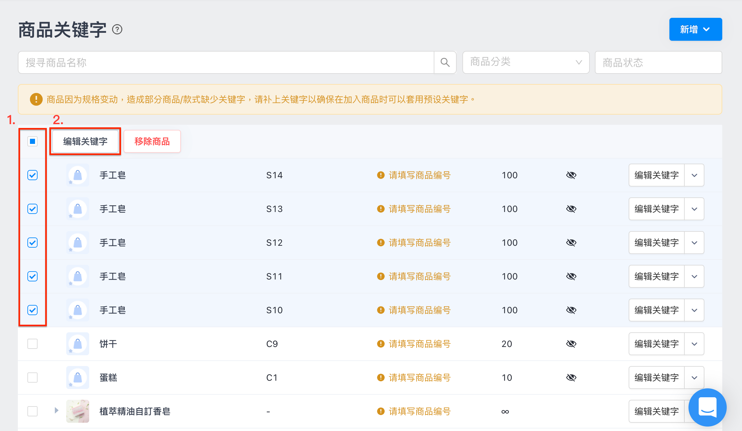Viewport: 742px width, 431px height.
Task: Click the product thumbnail of 手工皂 S12
Action: click(x=78, y=243)
